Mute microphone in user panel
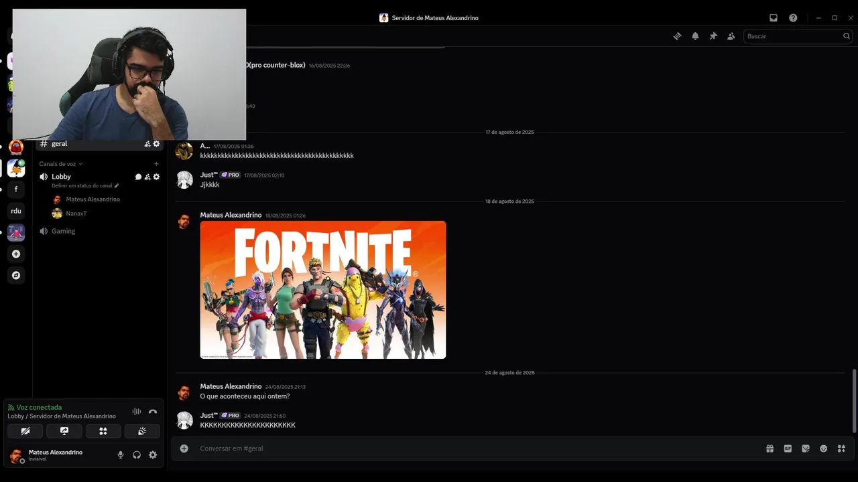This screenshot has width=858, height=482. tap(121, 455)
